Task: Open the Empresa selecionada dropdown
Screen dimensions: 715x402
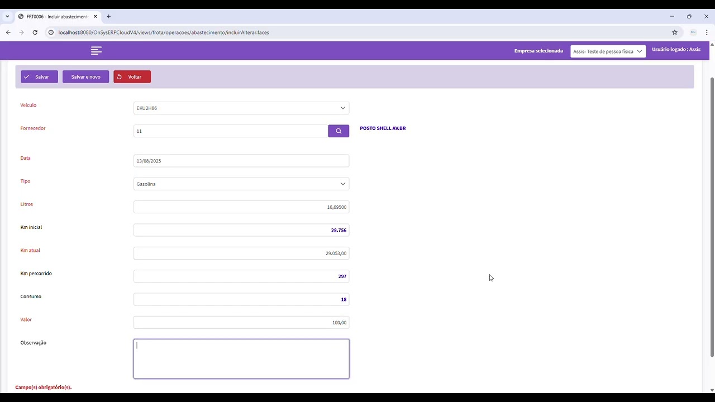Action: coord(608,51)
